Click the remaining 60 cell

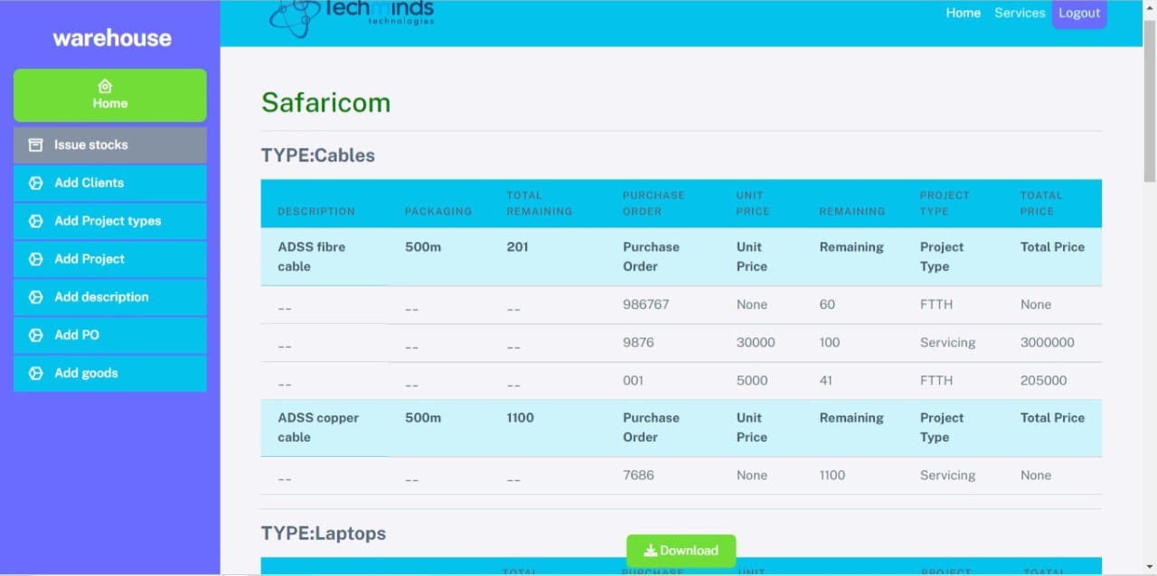pyautogui.click(x=827, y=304)
